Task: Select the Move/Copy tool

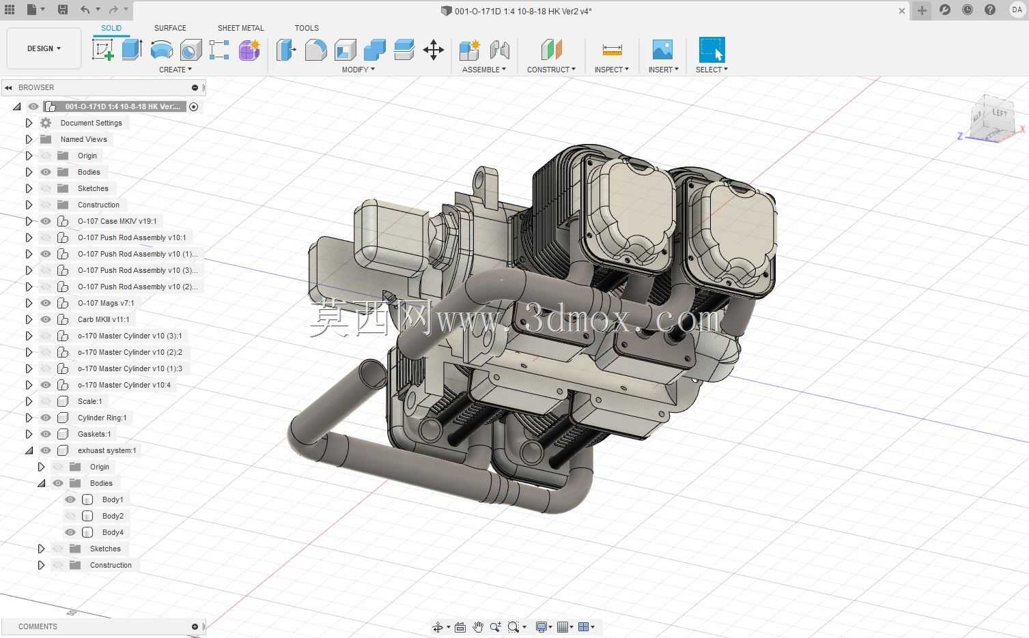Action: [434, 50]
